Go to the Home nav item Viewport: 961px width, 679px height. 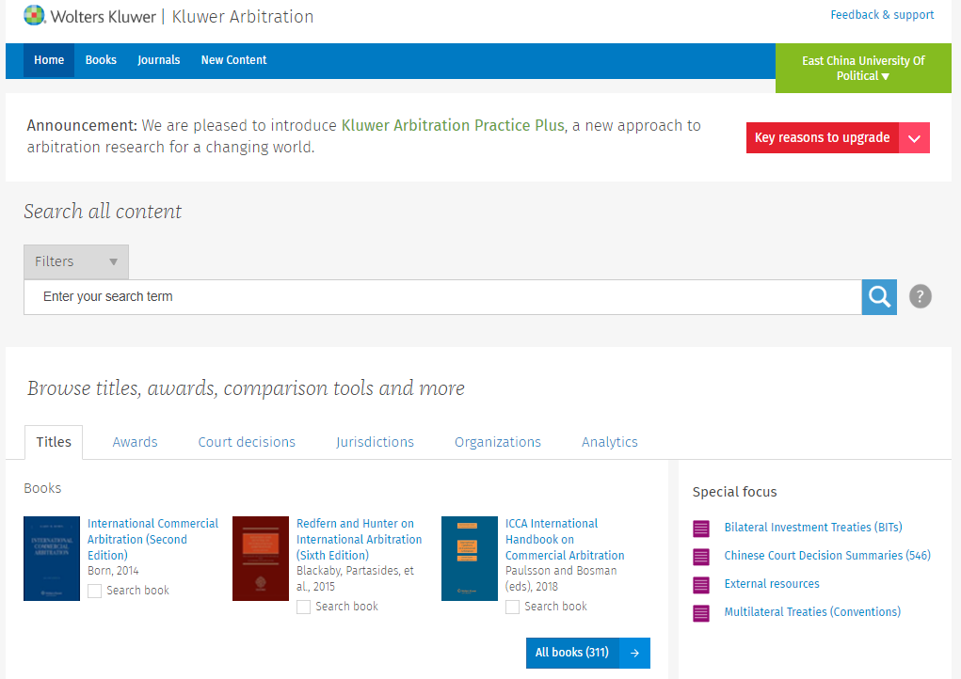pos(49,60)
